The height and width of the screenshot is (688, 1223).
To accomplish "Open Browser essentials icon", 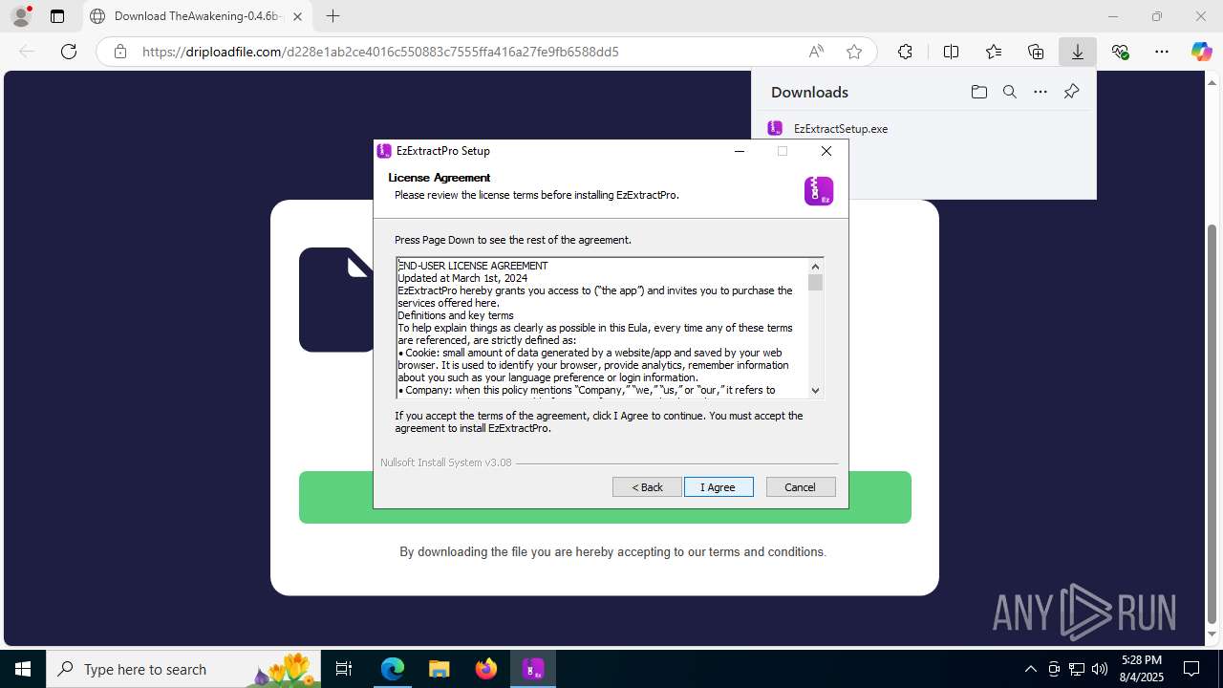I will pyautogui.click(x=1121, y=52).
